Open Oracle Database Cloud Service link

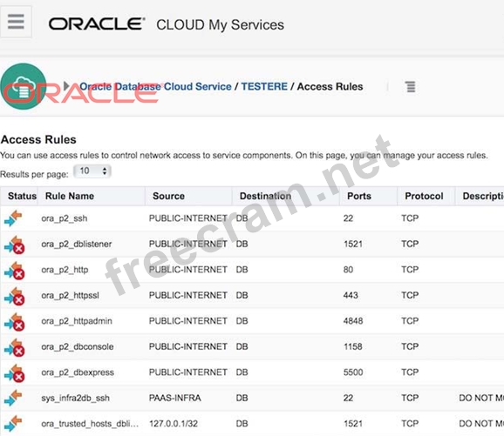coord(155,87)
